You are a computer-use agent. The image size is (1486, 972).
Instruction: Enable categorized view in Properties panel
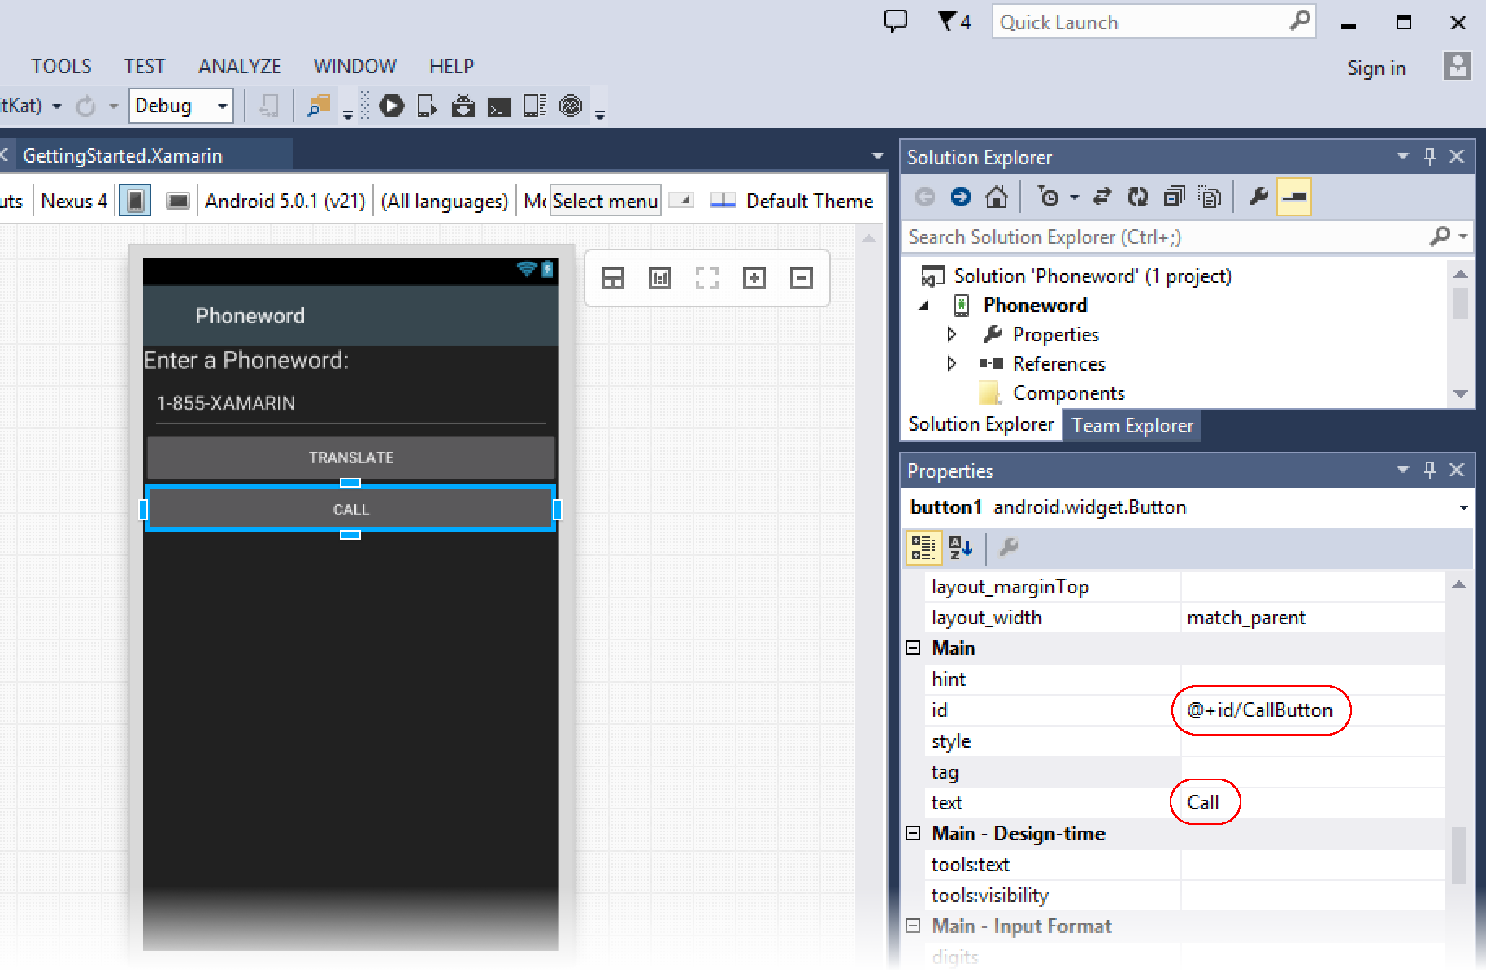tap(923, 548)
